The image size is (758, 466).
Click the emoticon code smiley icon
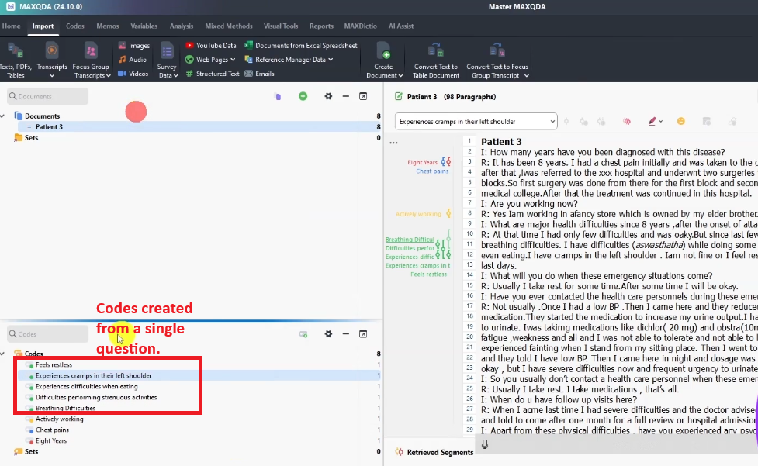click(681, 122)
